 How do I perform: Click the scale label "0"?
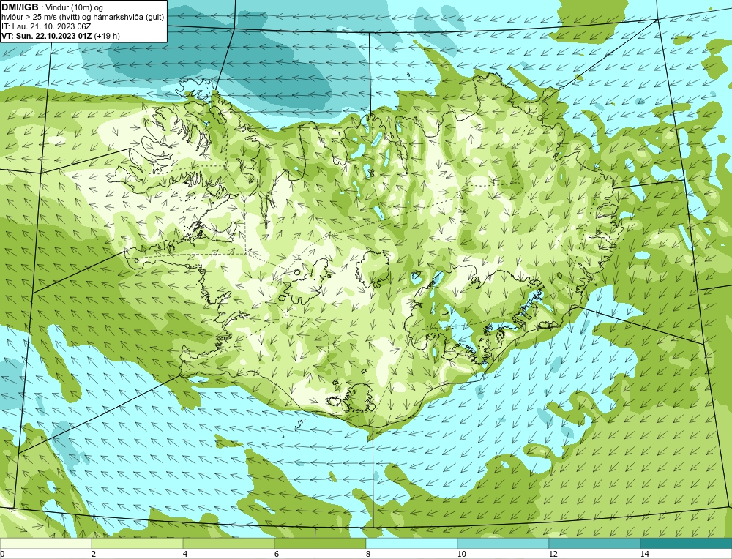tap(3, 554)
